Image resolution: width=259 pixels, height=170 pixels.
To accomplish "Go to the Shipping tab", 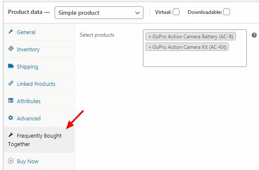I will point(27,66).
